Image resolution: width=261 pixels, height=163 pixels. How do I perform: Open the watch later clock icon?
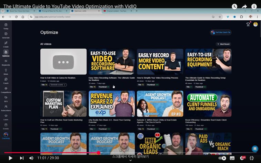[x=234, y=7]
